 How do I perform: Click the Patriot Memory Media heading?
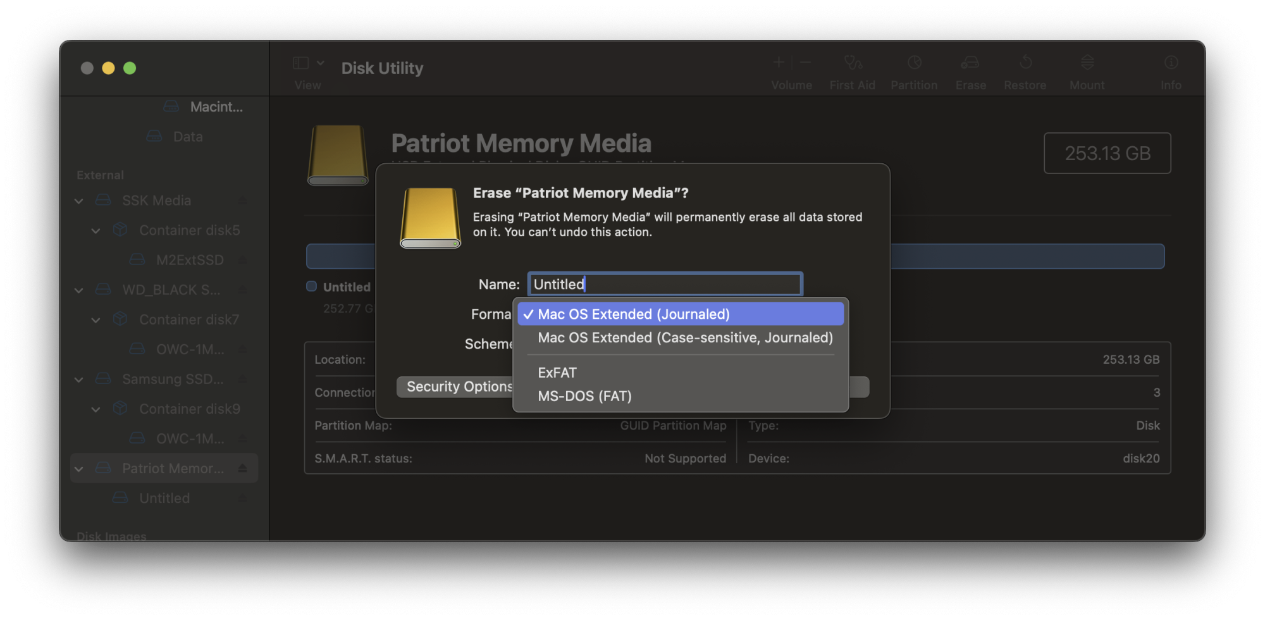(521, 144)
